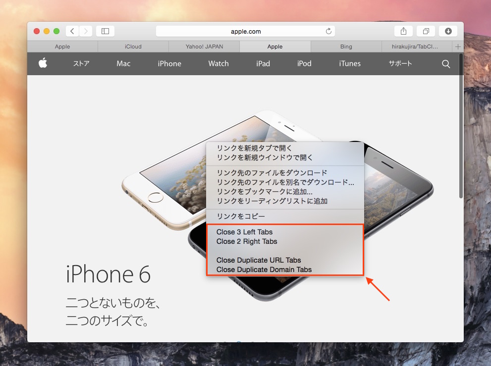491x366 pixels.
Task: Switch to the Yahoo! JAPAN tab
Action: tap(204, 46)
